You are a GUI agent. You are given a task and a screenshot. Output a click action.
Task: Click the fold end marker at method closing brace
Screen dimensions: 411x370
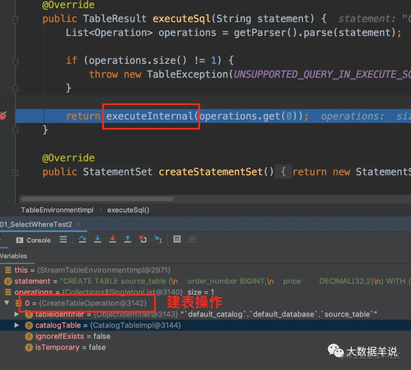[x=15, y=130]
